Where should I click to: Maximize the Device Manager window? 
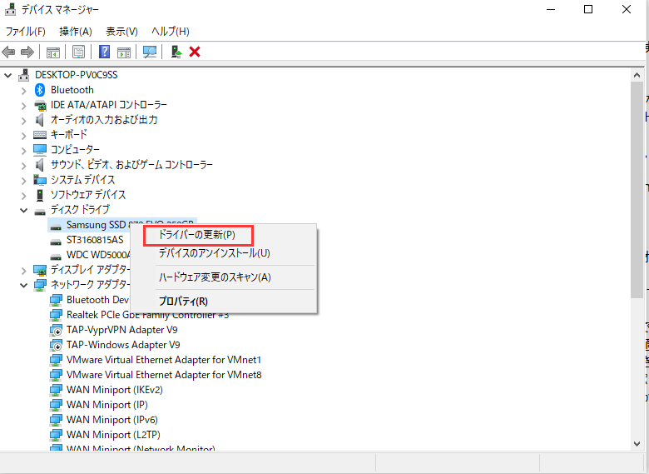coord(588,9)
